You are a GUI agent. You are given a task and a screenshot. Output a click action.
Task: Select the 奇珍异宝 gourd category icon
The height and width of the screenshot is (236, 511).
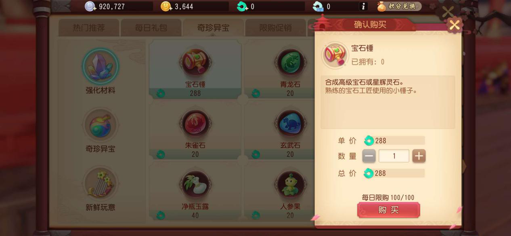(x=101, y=125)
